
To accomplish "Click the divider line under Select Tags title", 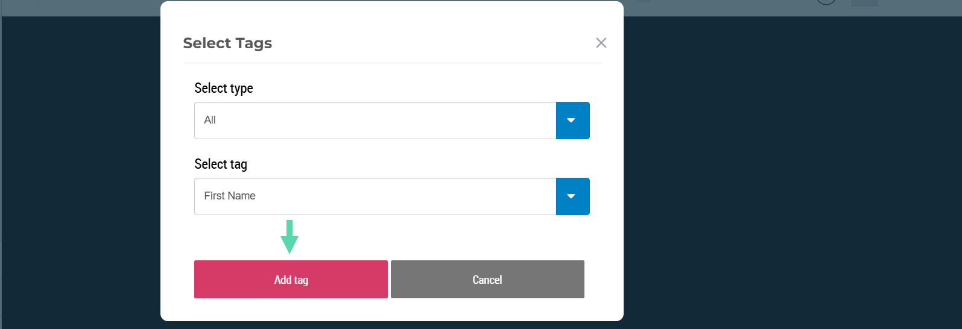I will tap(392, 63).
